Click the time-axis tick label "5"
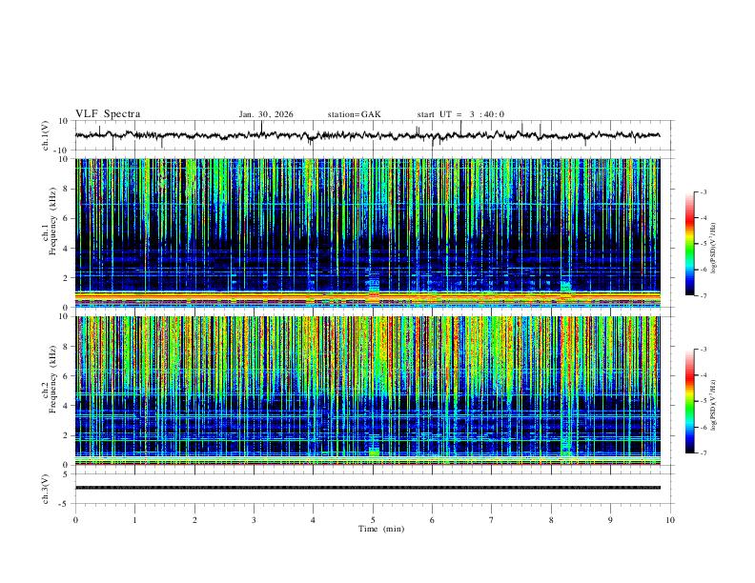The image size is (755, 583). (x=373, y=520)
